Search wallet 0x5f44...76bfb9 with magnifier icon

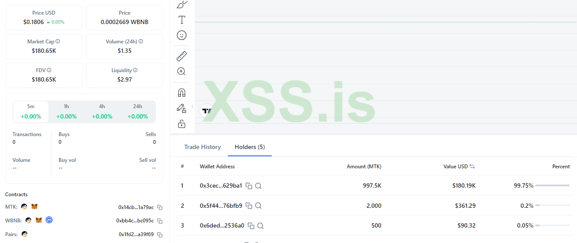pyautogui.click(x=258, y=206)
